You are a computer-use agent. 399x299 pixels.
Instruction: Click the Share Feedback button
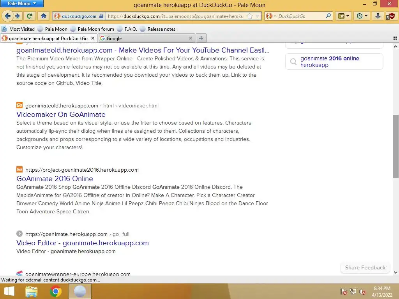pyautogui.click(x=365, y=267)
